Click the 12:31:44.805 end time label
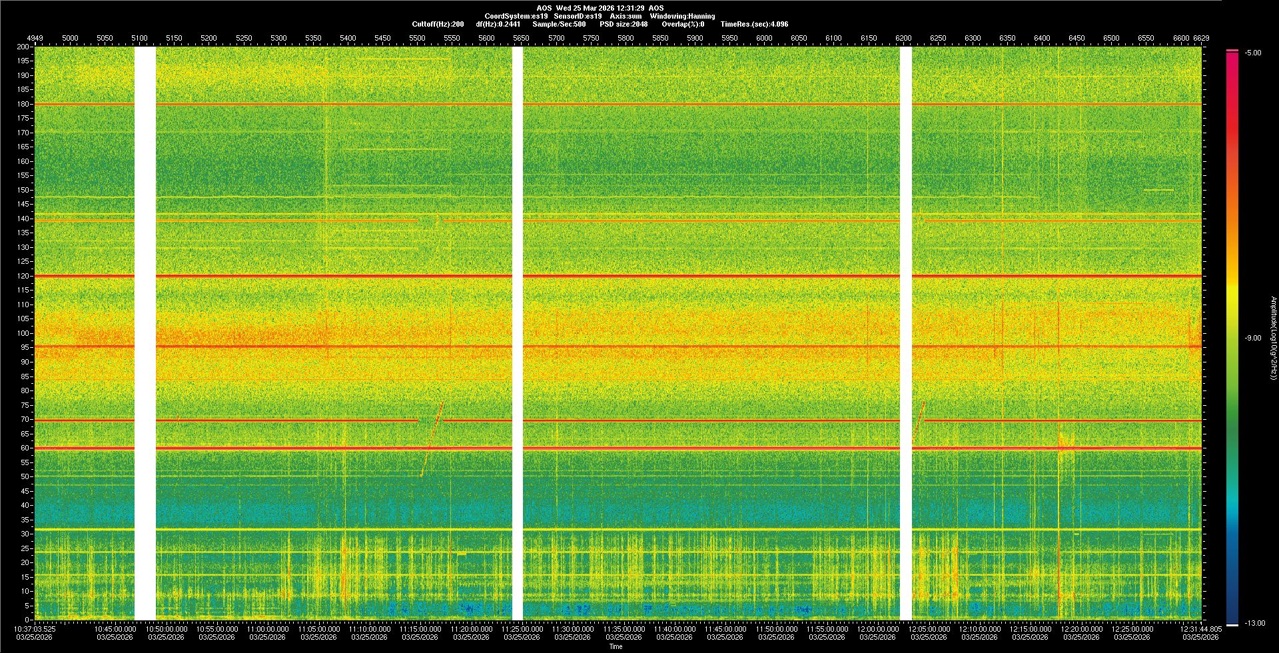Screen dimensions: 1279x653 pyautogui.click(x=1201, y=628)
